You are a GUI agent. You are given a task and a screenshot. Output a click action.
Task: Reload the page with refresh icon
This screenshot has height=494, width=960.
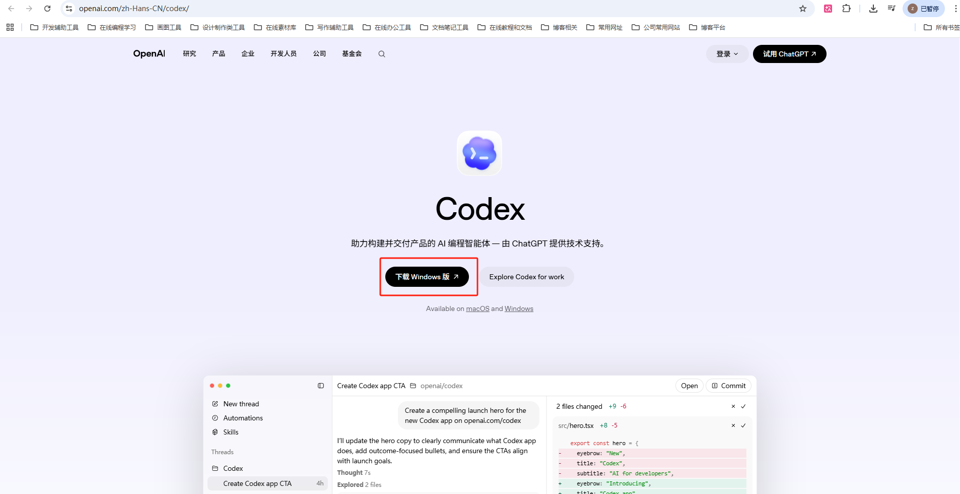coord(47,9)
